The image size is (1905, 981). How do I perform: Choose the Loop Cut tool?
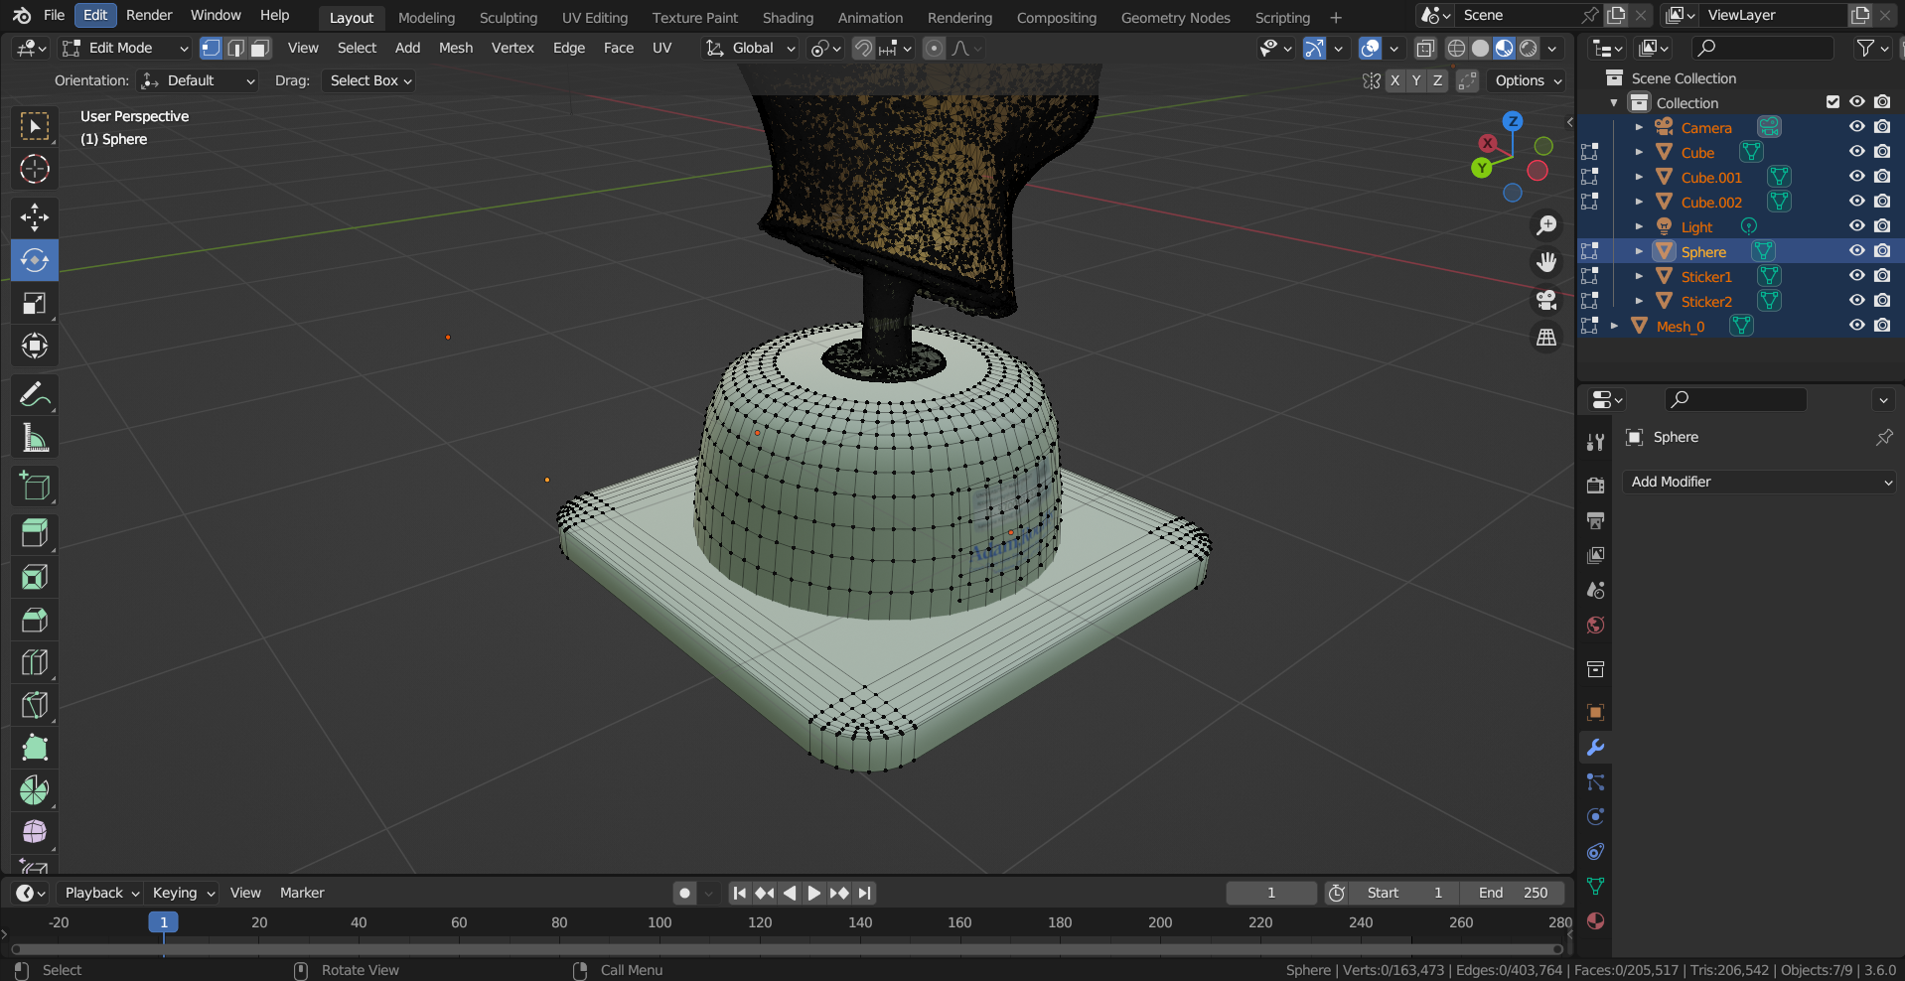point(35,662)
